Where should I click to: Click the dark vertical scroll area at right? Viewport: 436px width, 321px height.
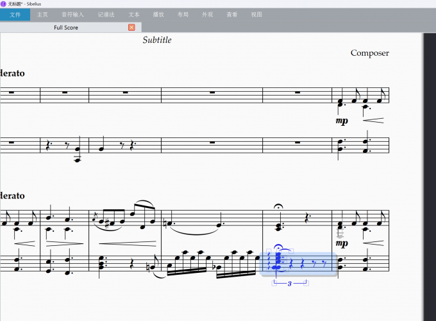(430, 177)
